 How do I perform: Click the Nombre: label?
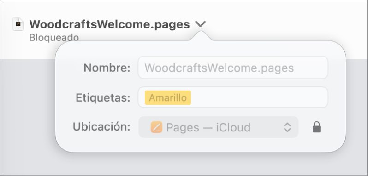(107, 68)
